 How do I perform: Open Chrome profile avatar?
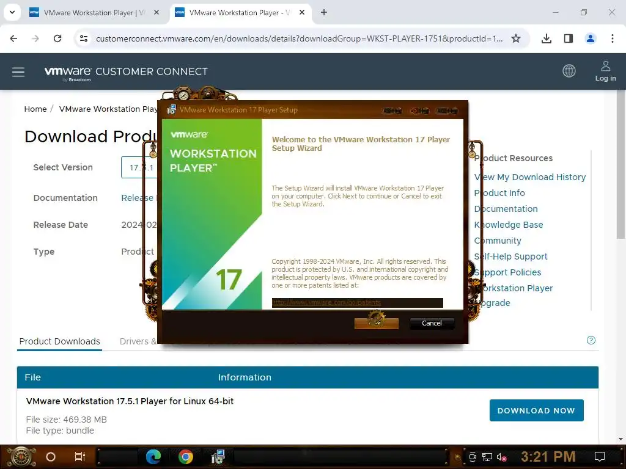(x=591, y=38)
